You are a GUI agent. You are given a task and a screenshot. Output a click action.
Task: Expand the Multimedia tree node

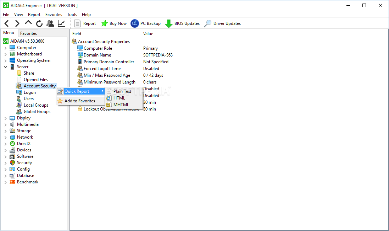5,125
